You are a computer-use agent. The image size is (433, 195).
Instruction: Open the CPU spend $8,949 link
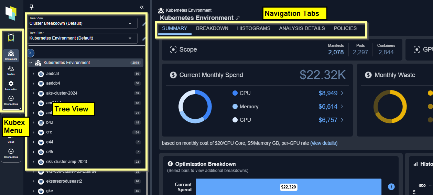328,93
